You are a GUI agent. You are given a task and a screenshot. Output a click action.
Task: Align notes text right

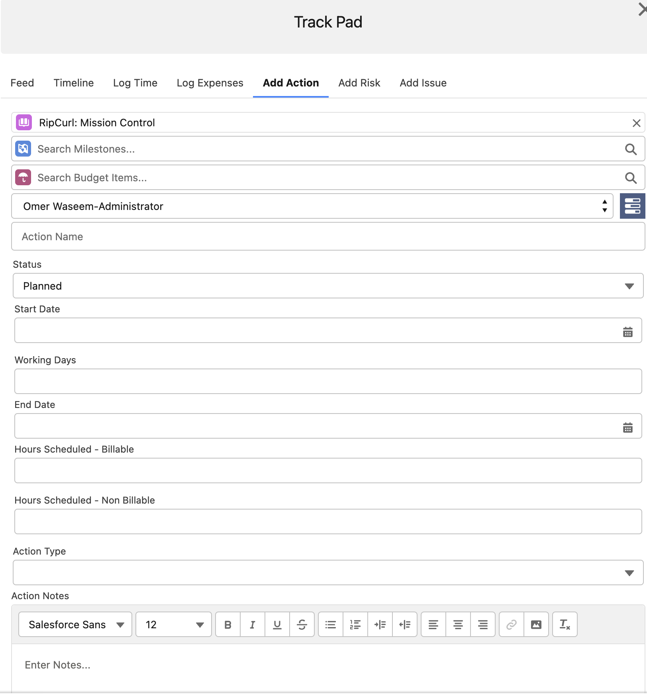coord(483,625)
